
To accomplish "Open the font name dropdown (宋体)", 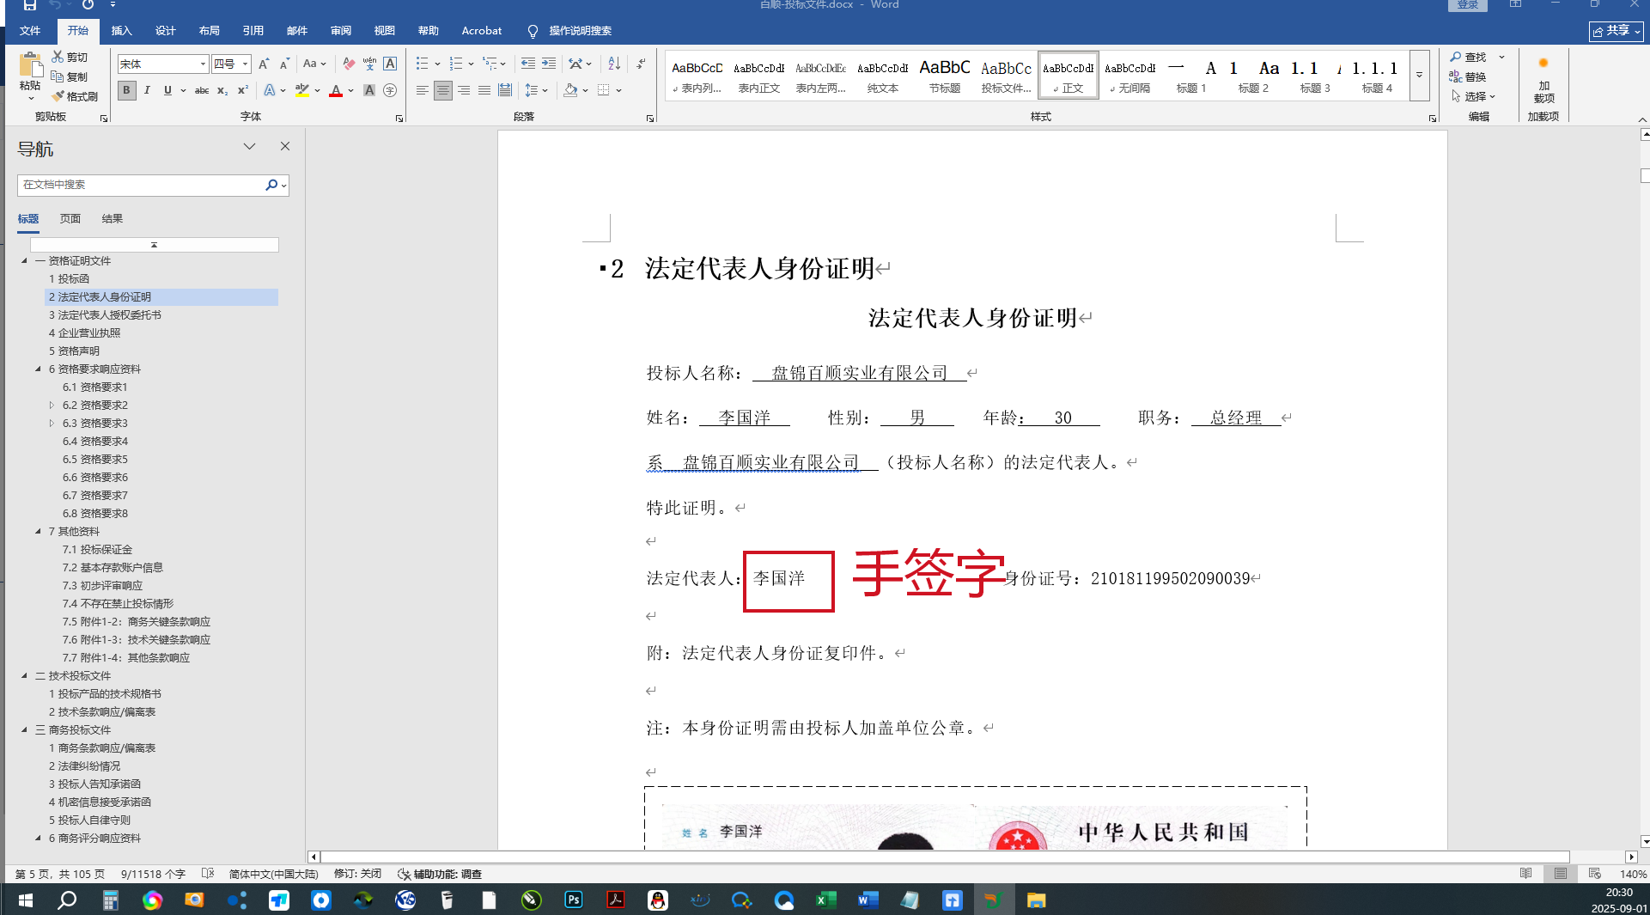I will pos(203,64).
